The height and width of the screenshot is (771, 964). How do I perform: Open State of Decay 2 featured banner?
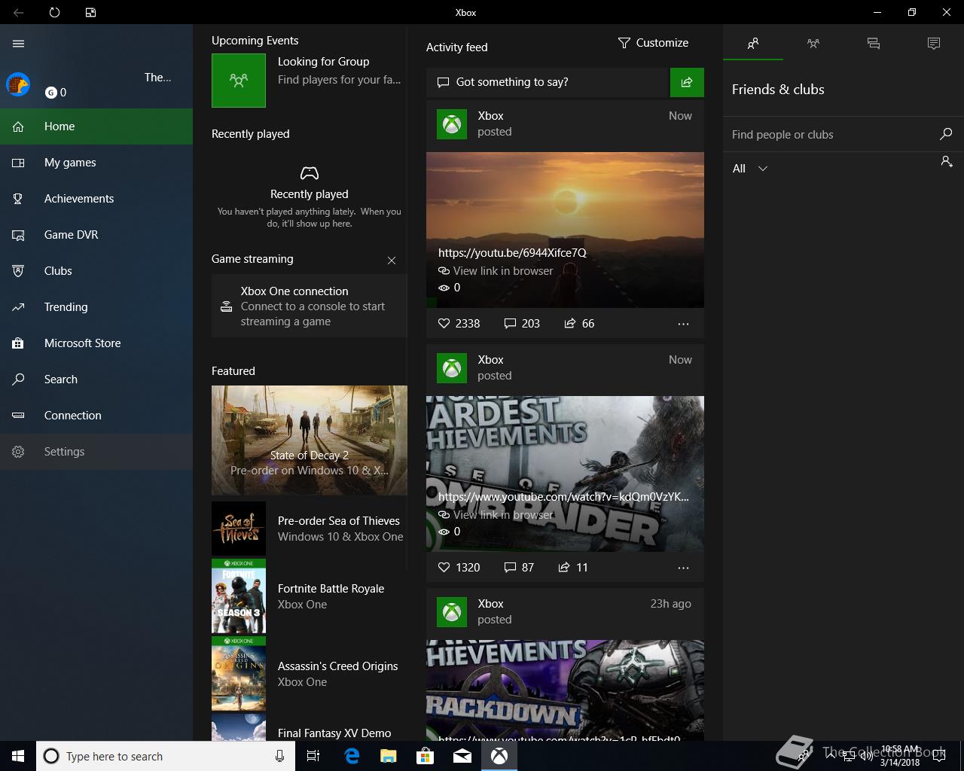310,440
